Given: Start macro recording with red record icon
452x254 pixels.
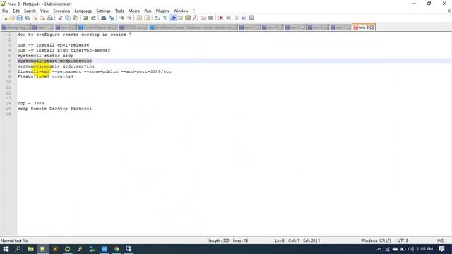Looking at the screenshot, I should pyautogui.click(x=220, y=18).
